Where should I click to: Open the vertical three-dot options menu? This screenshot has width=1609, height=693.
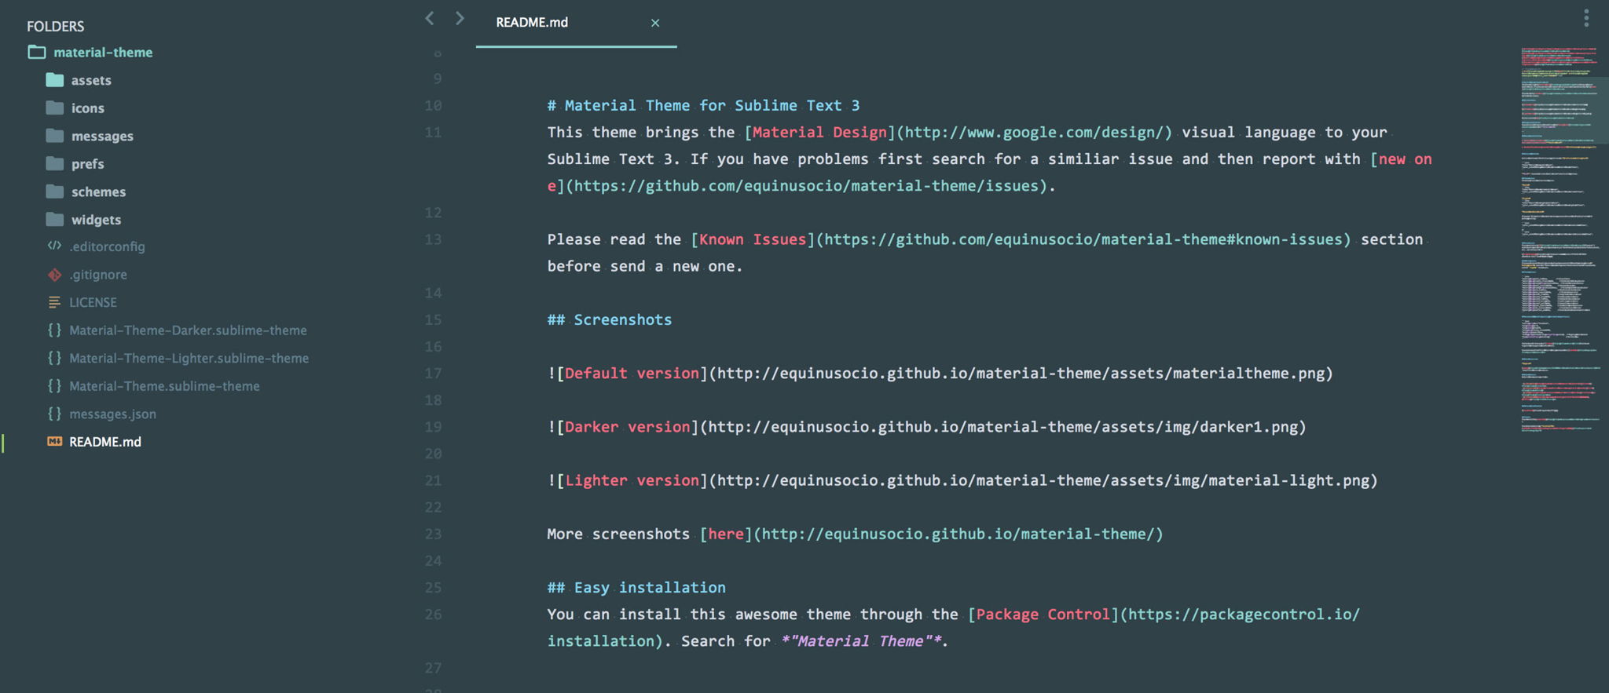1586,18
